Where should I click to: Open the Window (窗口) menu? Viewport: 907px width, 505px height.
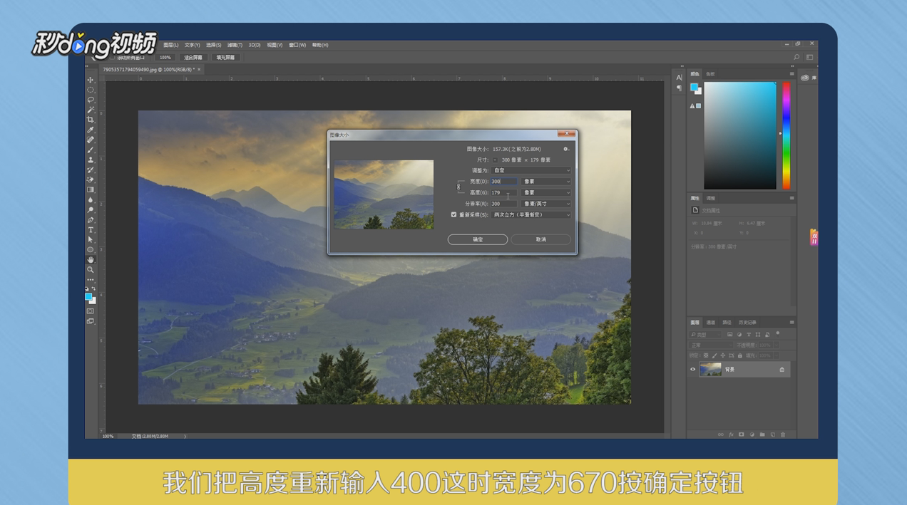pos(297,45)
